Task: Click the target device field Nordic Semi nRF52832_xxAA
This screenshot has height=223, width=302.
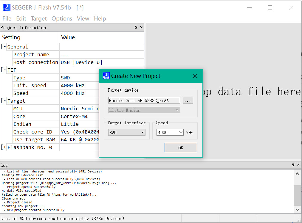Action: (x=144, y=100)
